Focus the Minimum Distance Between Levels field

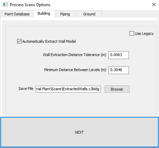[x=119, y=70]
